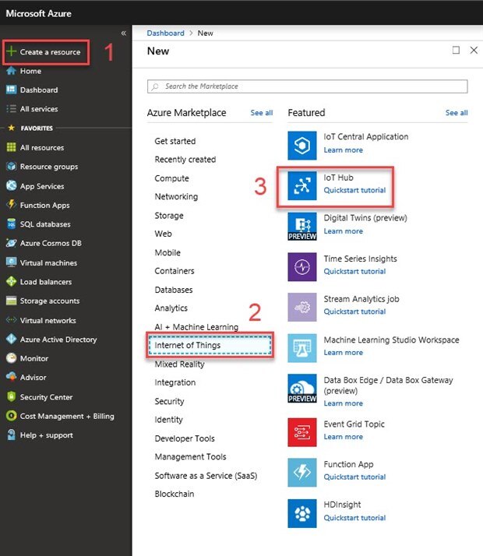Click the Search the Marketplace field

pyautogui.click(x=308, y=86)
